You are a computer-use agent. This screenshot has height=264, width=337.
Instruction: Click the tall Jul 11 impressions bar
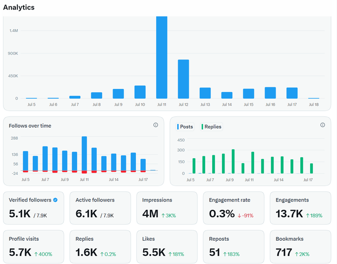point(162,58)
